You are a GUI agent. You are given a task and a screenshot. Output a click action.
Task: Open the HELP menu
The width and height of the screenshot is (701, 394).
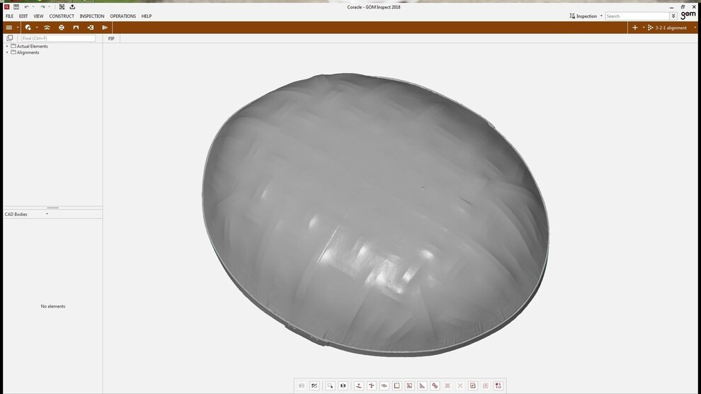click(x=147, y=16)
